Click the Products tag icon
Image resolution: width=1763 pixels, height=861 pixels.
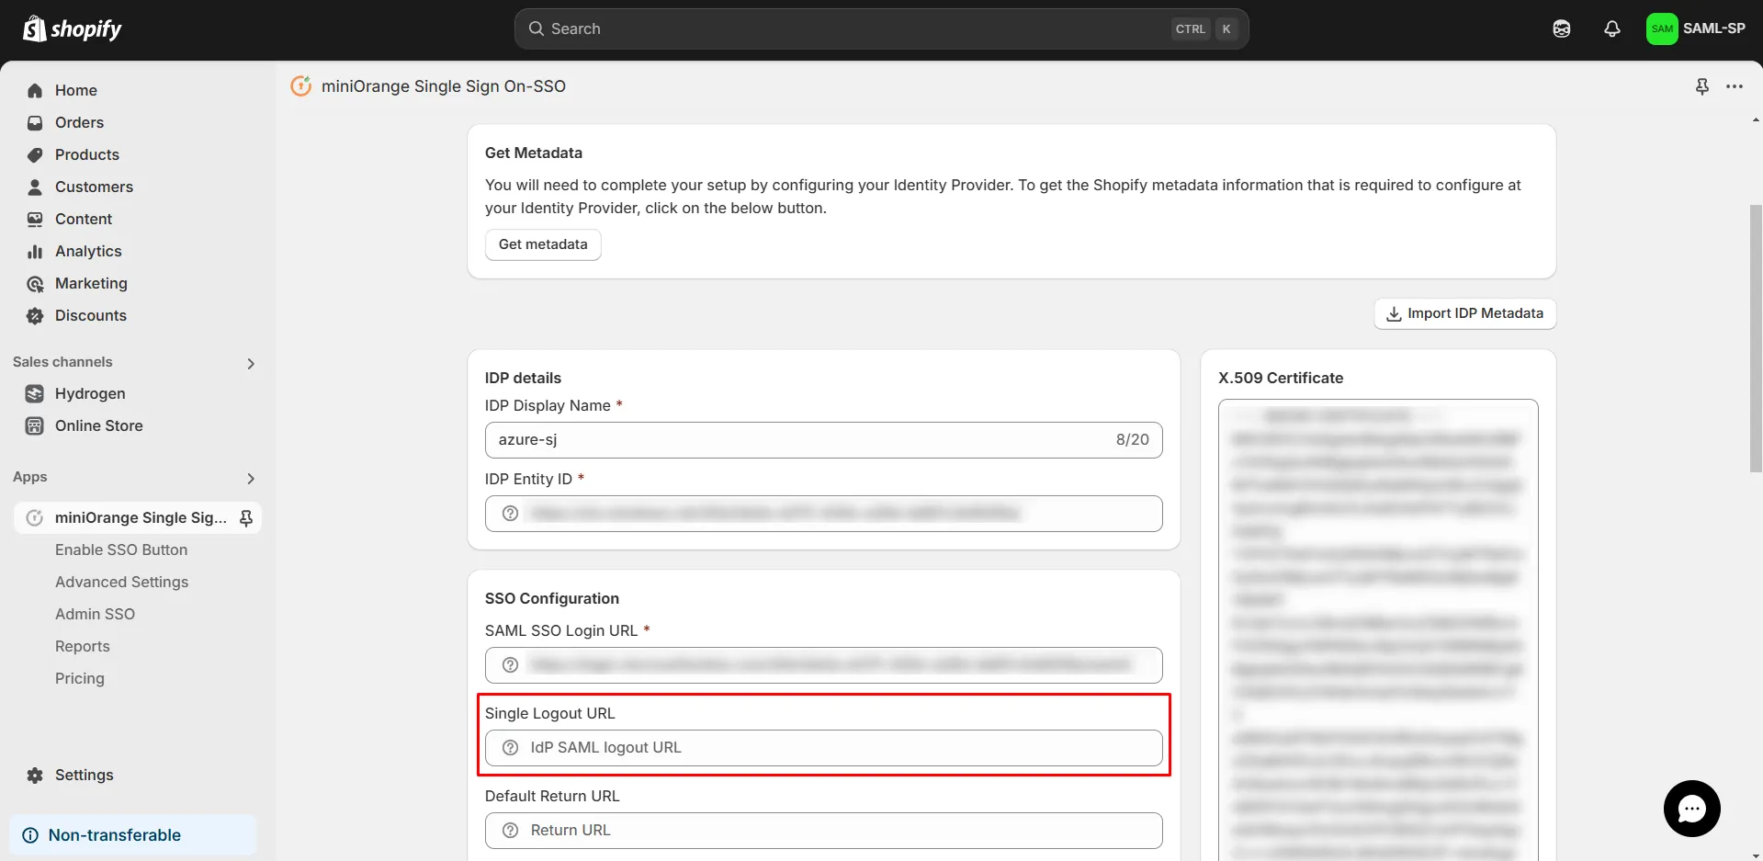point(35,154)
